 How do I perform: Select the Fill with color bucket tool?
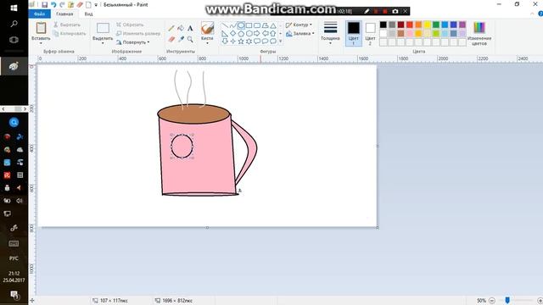181,28
